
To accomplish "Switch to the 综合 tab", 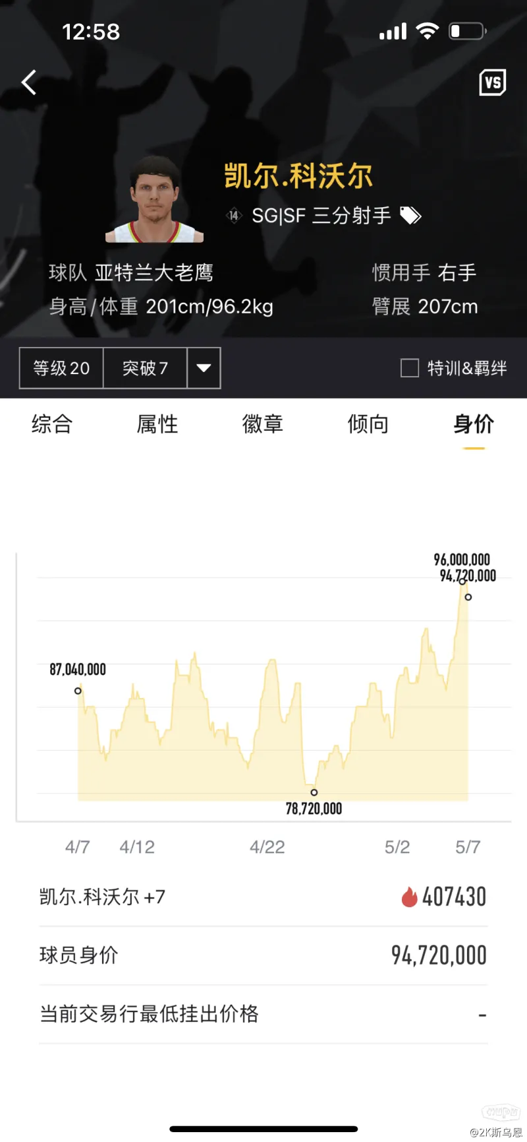I will point(52,424).
